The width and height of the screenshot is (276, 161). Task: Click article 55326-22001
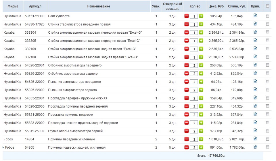pyautogui.click(x=34, y=74)
